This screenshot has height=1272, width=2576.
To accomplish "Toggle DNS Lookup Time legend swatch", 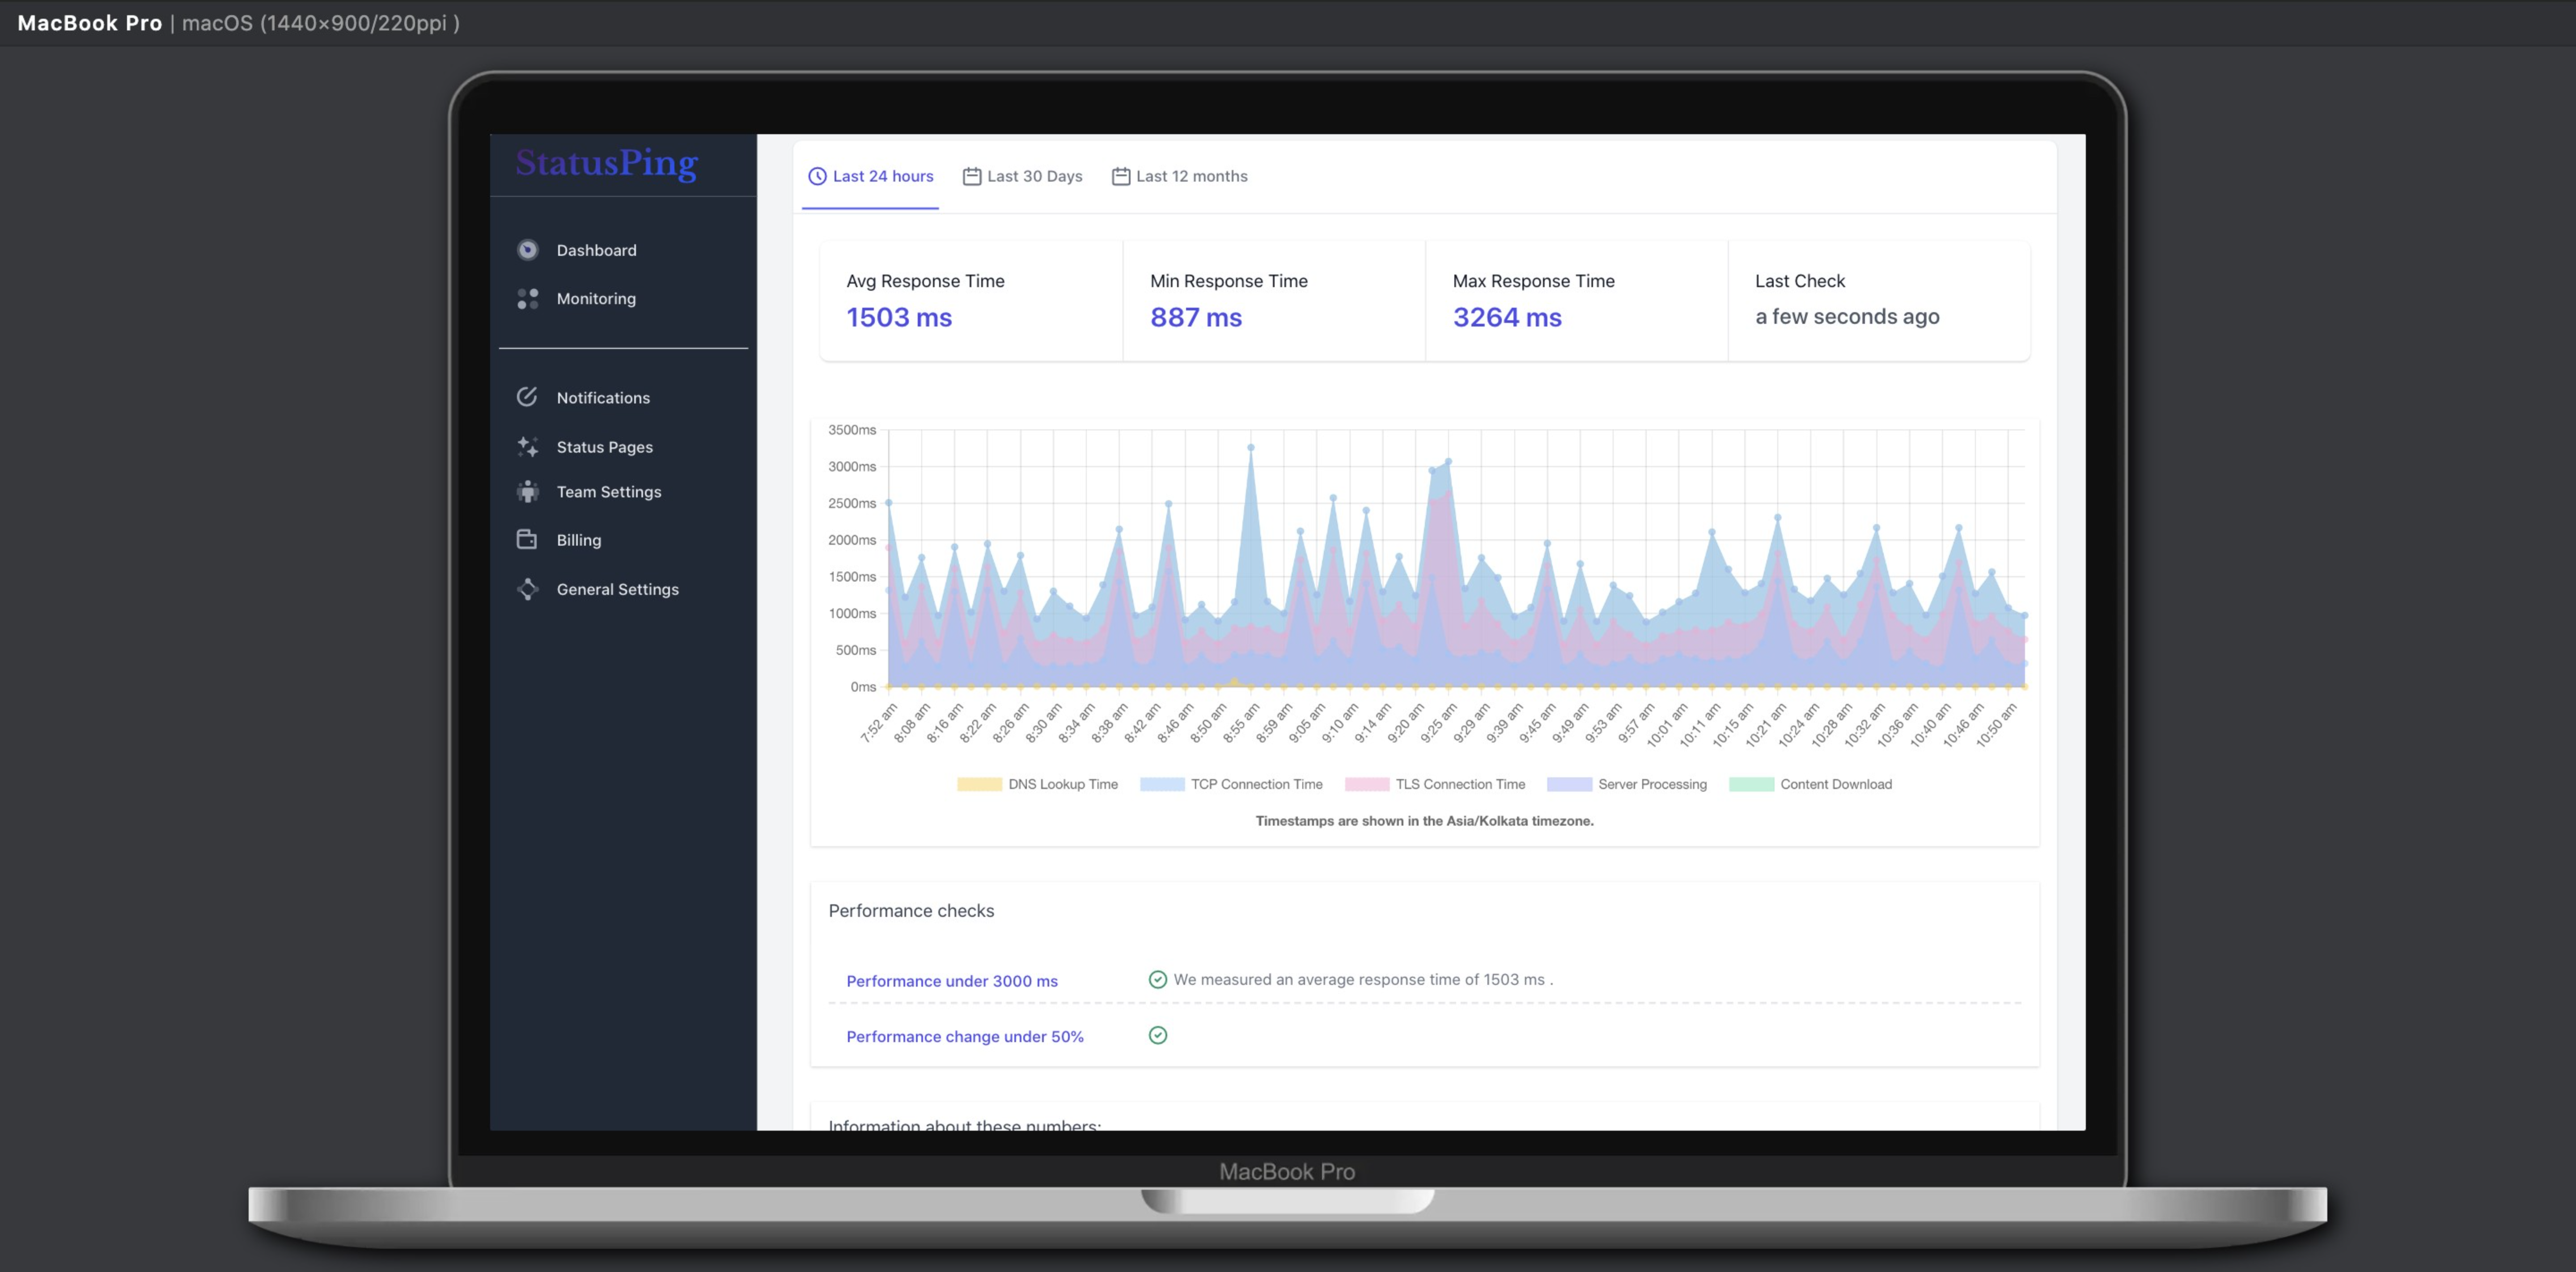I will [x=979, y=784].
